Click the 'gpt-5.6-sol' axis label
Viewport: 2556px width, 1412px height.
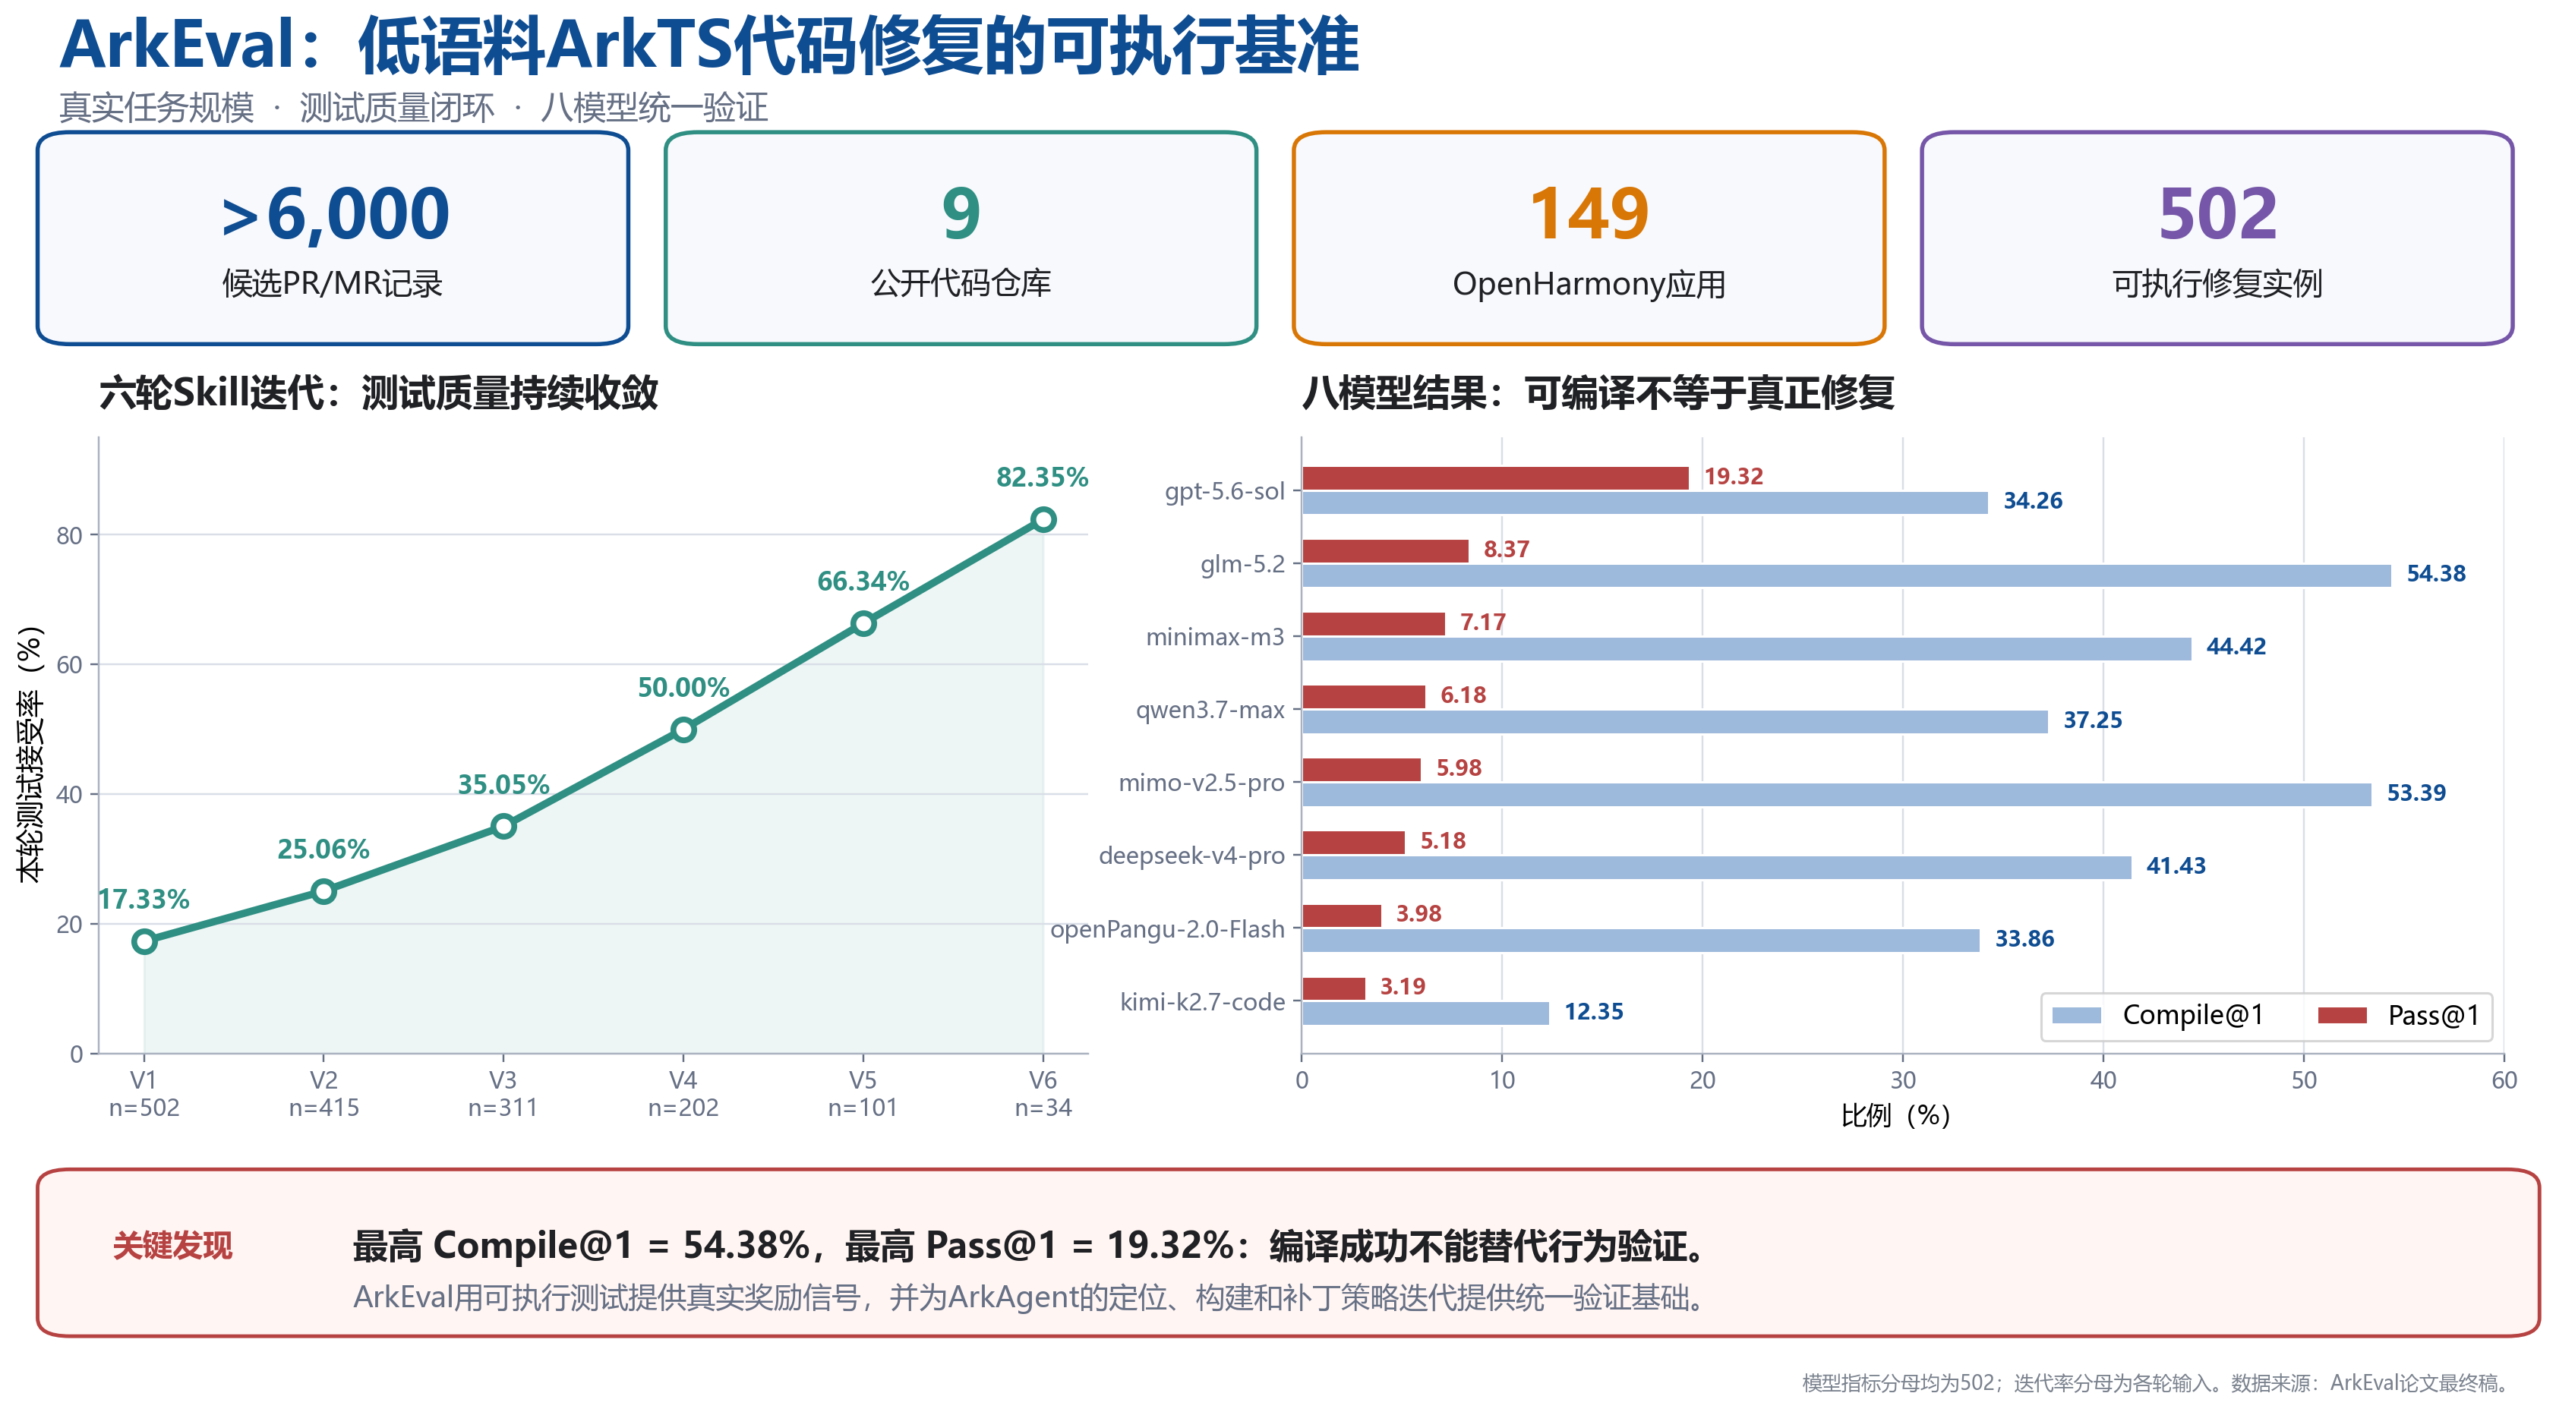click(1224, 491)
